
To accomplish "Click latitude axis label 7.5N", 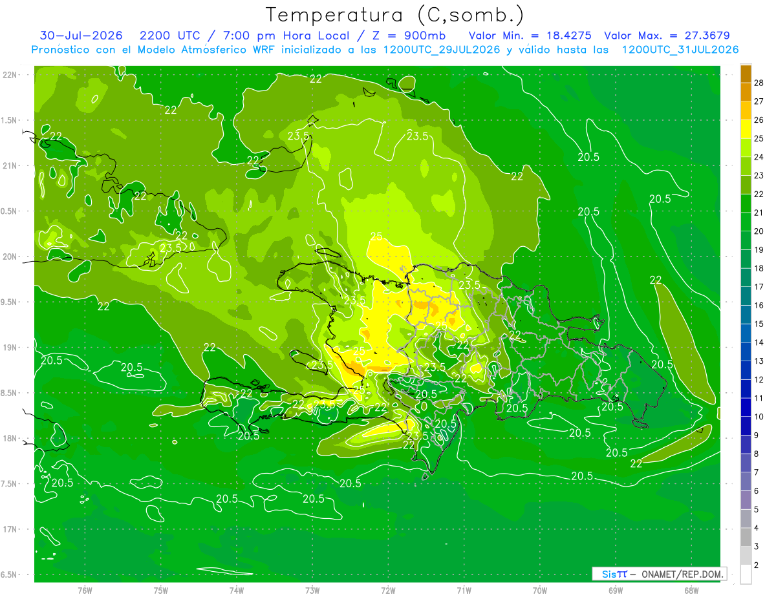I will (10, 484).
